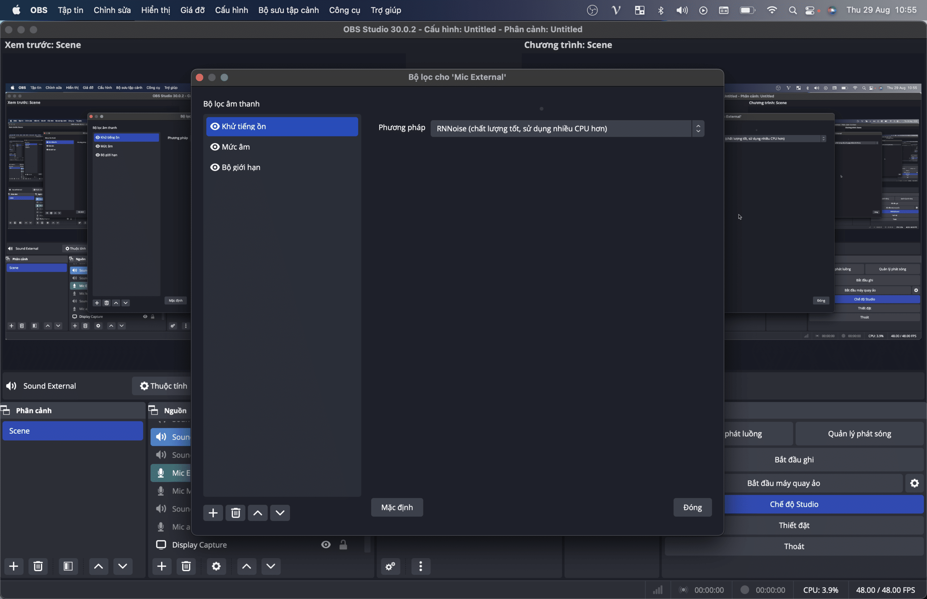Open audio mixer advanced properties gears icon

tap(390, 566)
